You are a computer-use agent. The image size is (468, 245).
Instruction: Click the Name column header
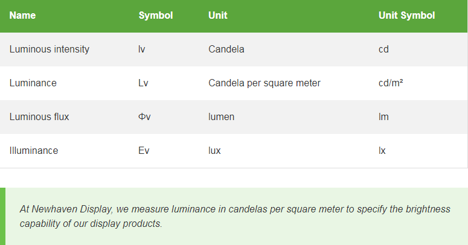click(22, 15)
